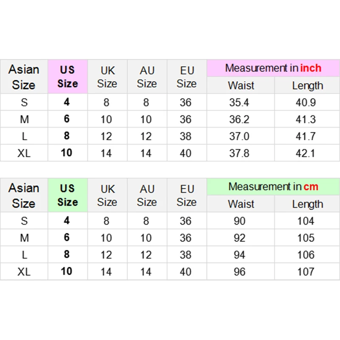The width and height of the screenshot is (340, 340).
Task: Select the 42.1 length cell
Action: (306, 153)
